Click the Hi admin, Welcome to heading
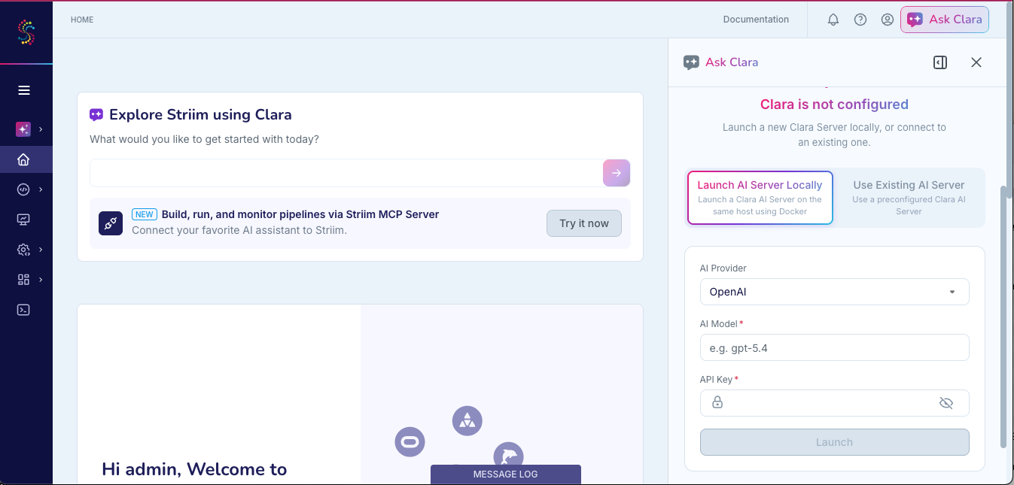 pyautogui.click(x=194, y=469)
